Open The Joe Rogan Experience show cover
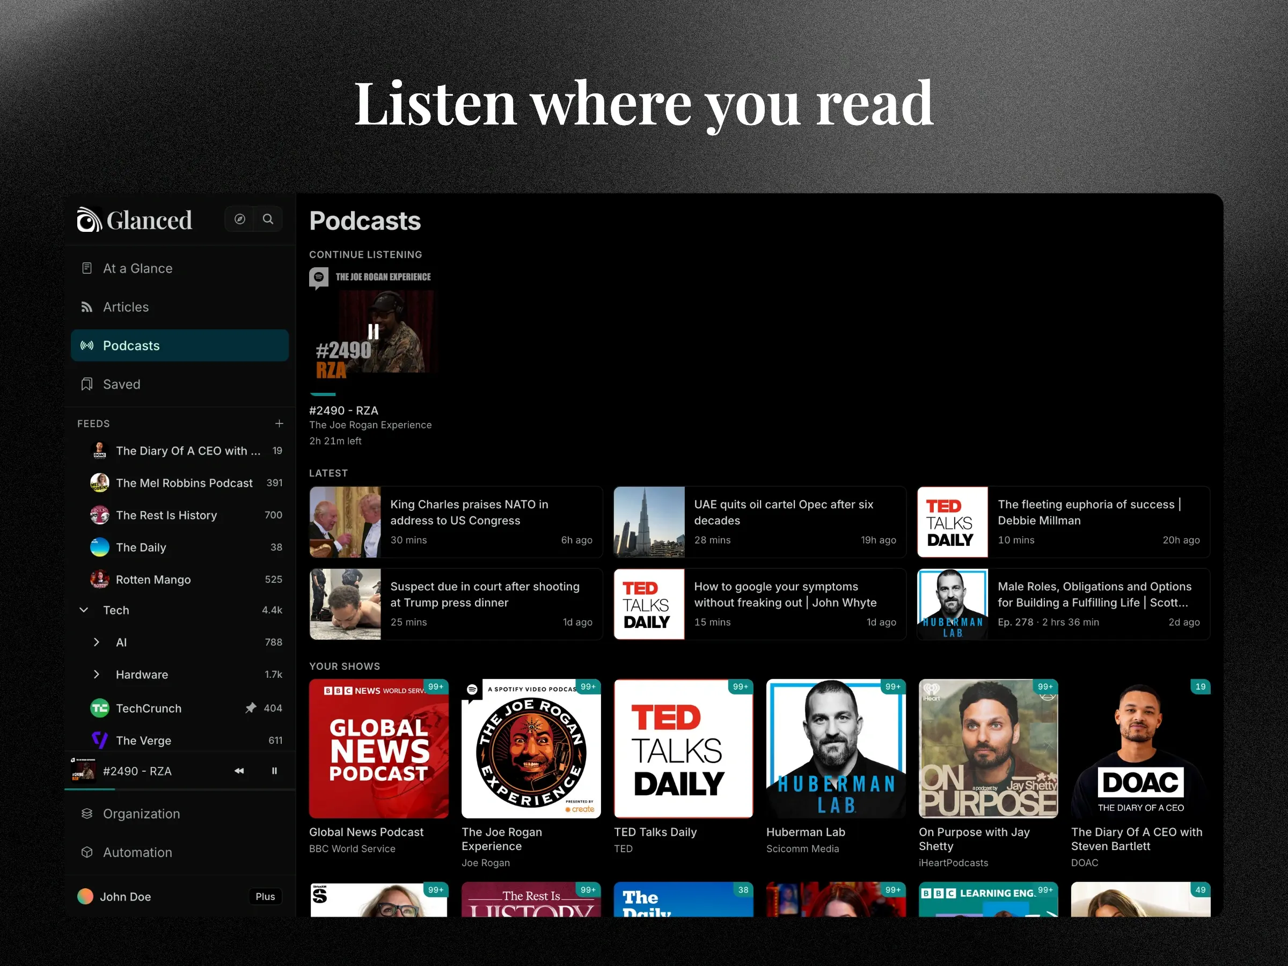The width and height of the screenshot is (1288, 966). [x=531, y=748]
